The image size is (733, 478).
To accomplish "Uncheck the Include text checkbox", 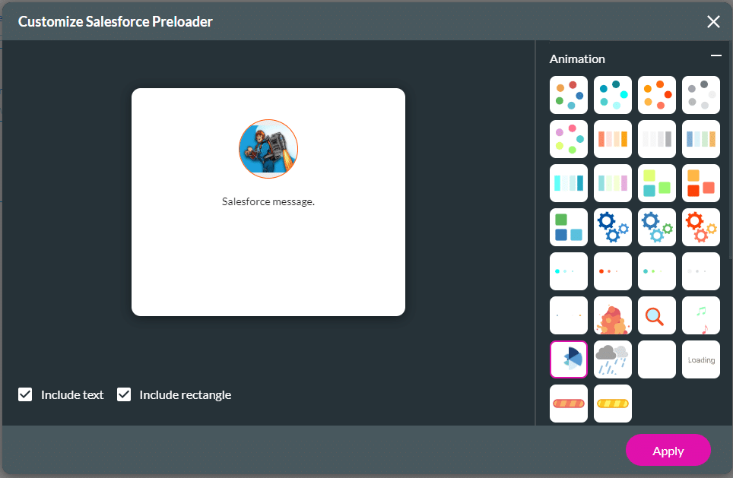I will click(25, 394).
